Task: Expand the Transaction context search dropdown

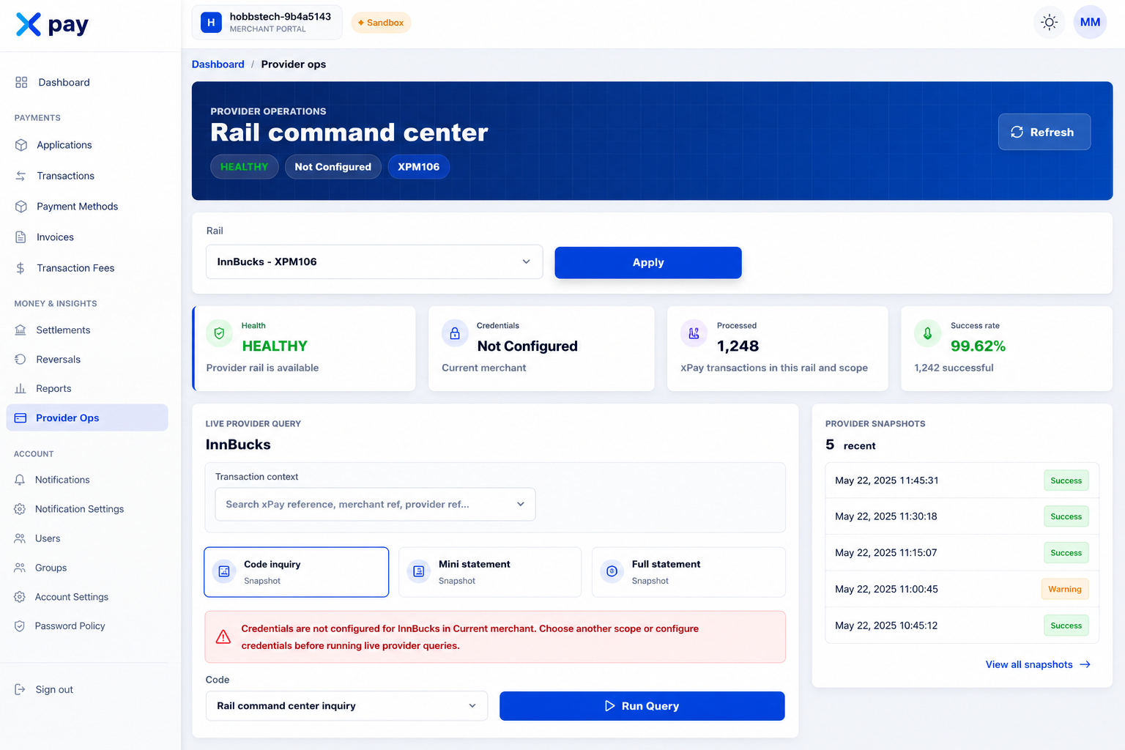Action: [375, 505]
